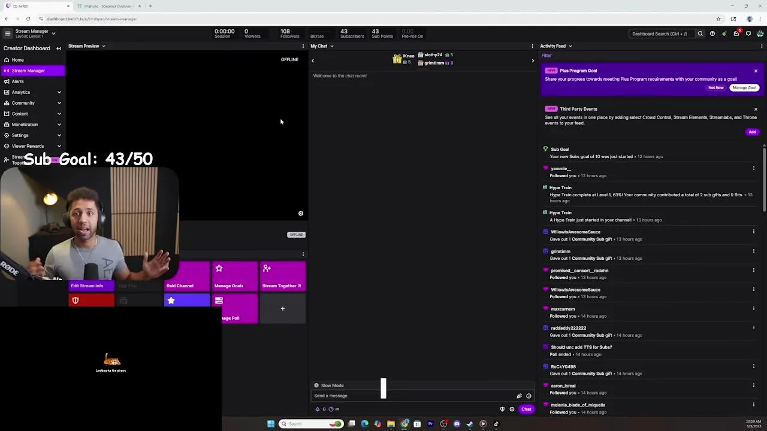Click the red shield quick action tile
Image resolution: width=767 pixels, height=431 pixels.
point(91,301)
